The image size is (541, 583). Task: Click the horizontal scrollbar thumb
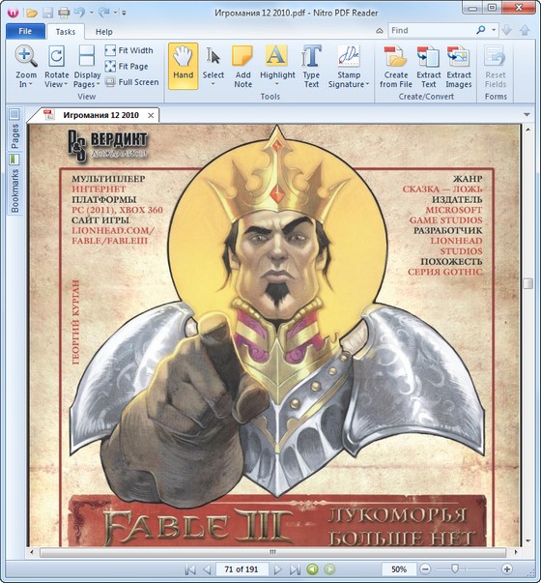pyautogui.click(x=272, y=552)
